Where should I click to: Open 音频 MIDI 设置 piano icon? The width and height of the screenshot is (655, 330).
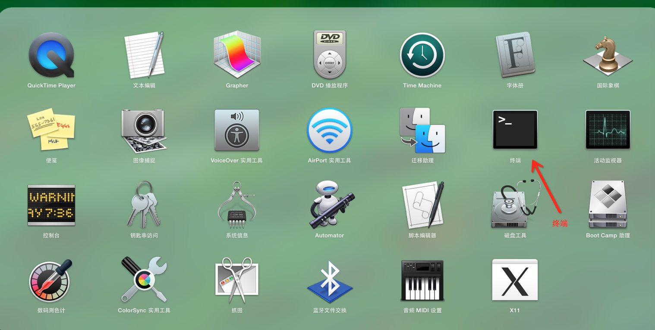[x=422, y=280]
